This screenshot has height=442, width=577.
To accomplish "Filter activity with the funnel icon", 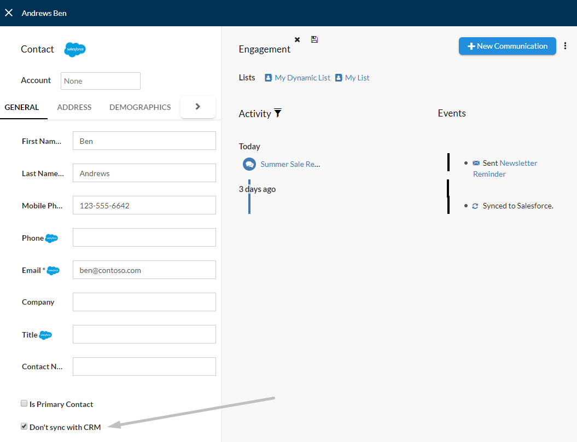I will coord(278,113).
